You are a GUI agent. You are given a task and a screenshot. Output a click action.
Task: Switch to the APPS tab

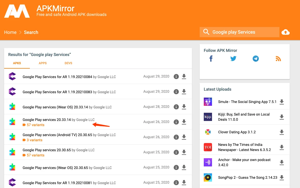tap(43, 63)
